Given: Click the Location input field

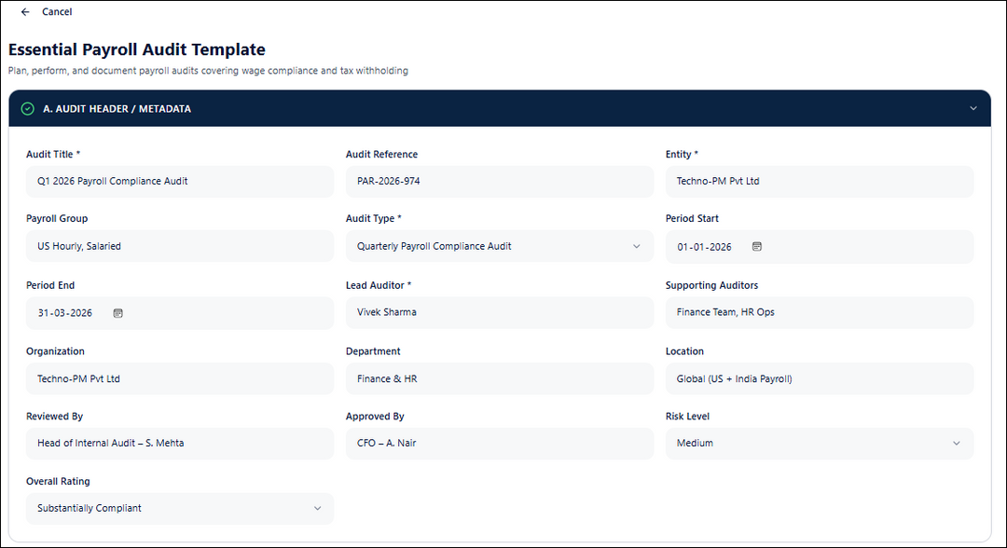Looking at the screenshot, I should coord(820,378).
